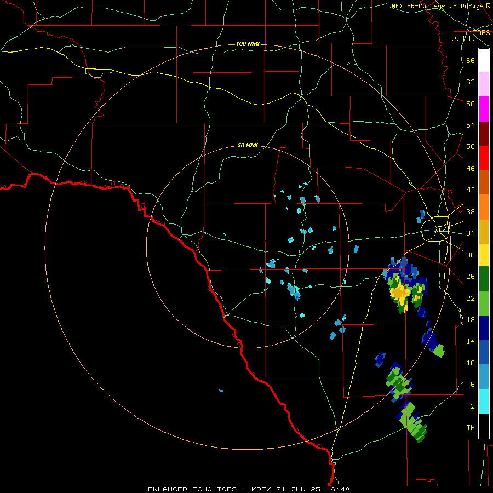Click the legend value '14'
Screen dimensions: 493x493
click(x=471, y=341)
